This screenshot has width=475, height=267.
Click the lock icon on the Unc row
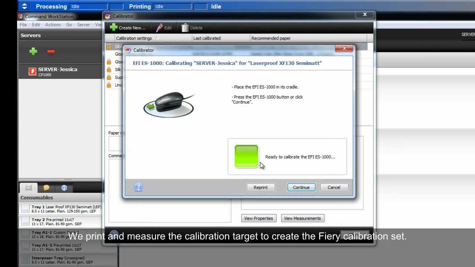tap(109, 85)
